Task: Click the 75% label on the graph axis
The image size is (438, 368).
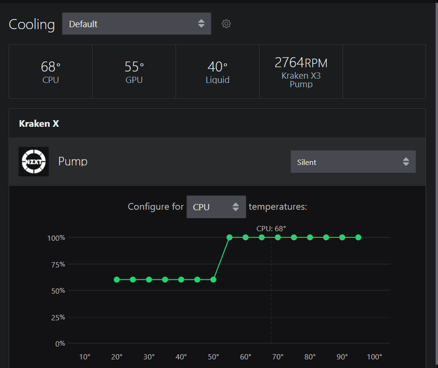Action: click(x=58, y=265)
